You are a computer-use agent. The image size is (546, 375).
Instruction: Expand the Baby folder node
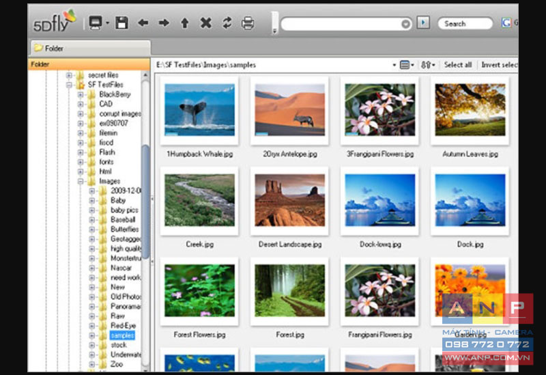coord(92,200)
